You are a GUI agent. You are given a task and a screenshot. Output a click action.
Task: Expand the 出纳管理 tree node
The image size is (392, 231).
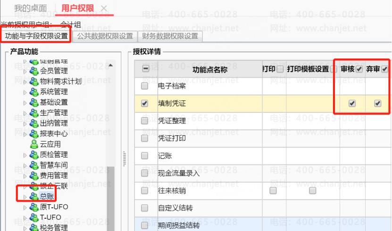coord(25,123)
